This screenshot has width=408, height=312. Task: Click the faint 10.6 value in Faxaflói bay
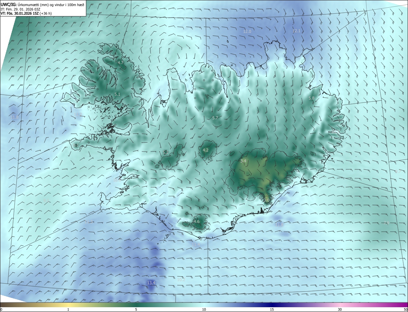[117, 180]
